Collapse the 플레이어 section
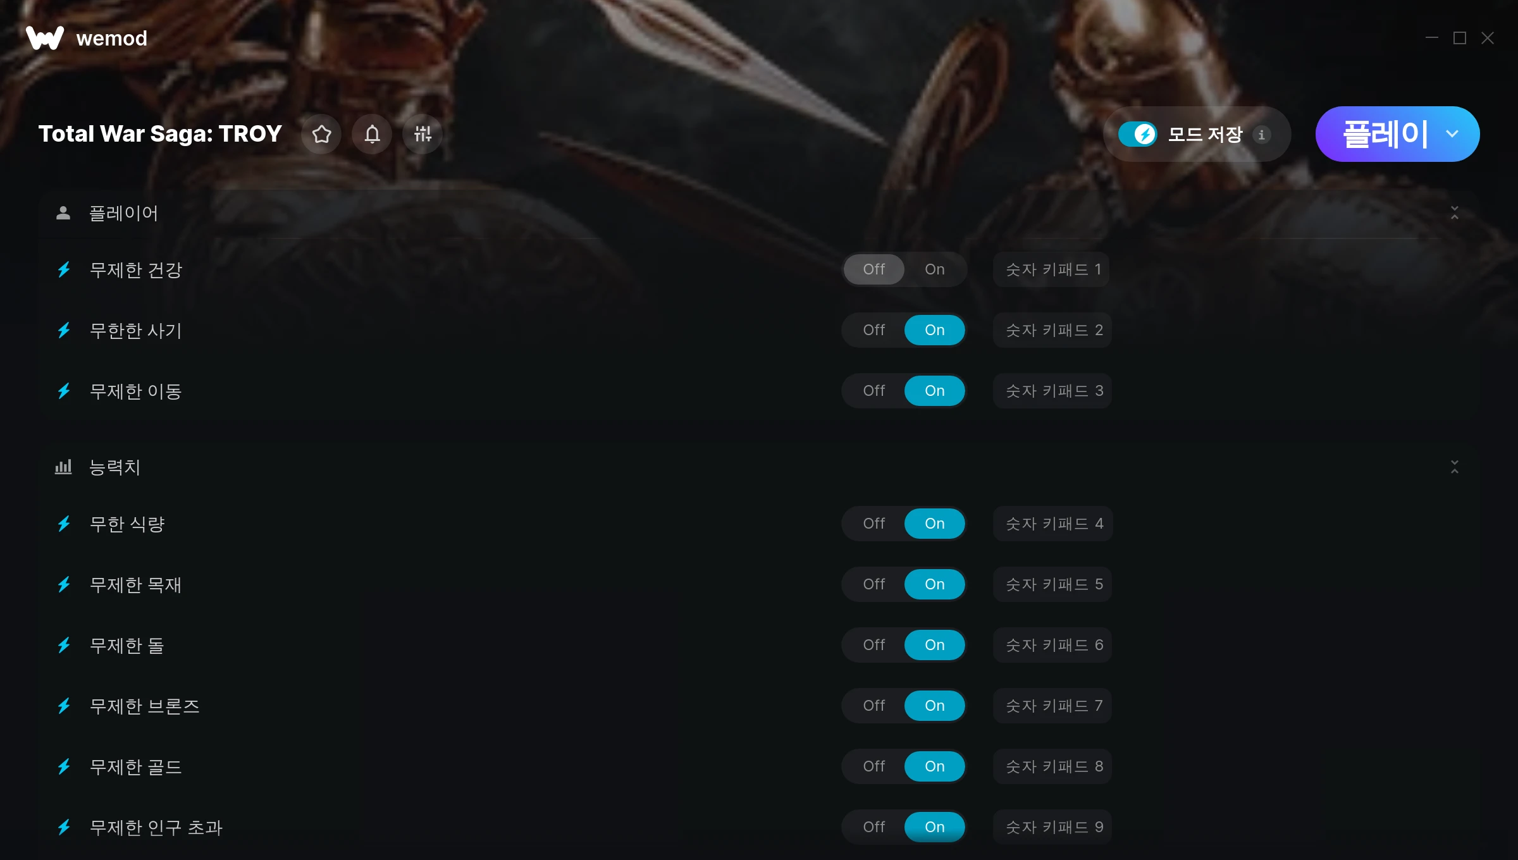Image resolution: width=1518 pixels, height=860 pixels. coord(1454,213)
